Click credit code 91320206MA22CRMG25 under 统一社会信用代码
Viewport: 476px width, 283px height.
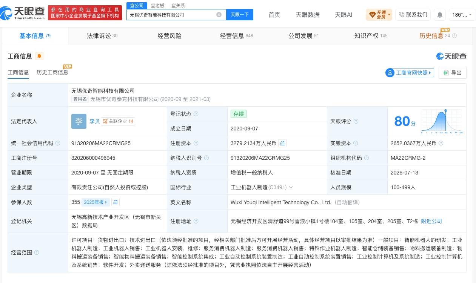101,143
